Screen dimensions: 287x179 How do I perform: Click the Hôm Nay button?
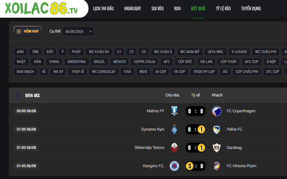click(28, 31)
